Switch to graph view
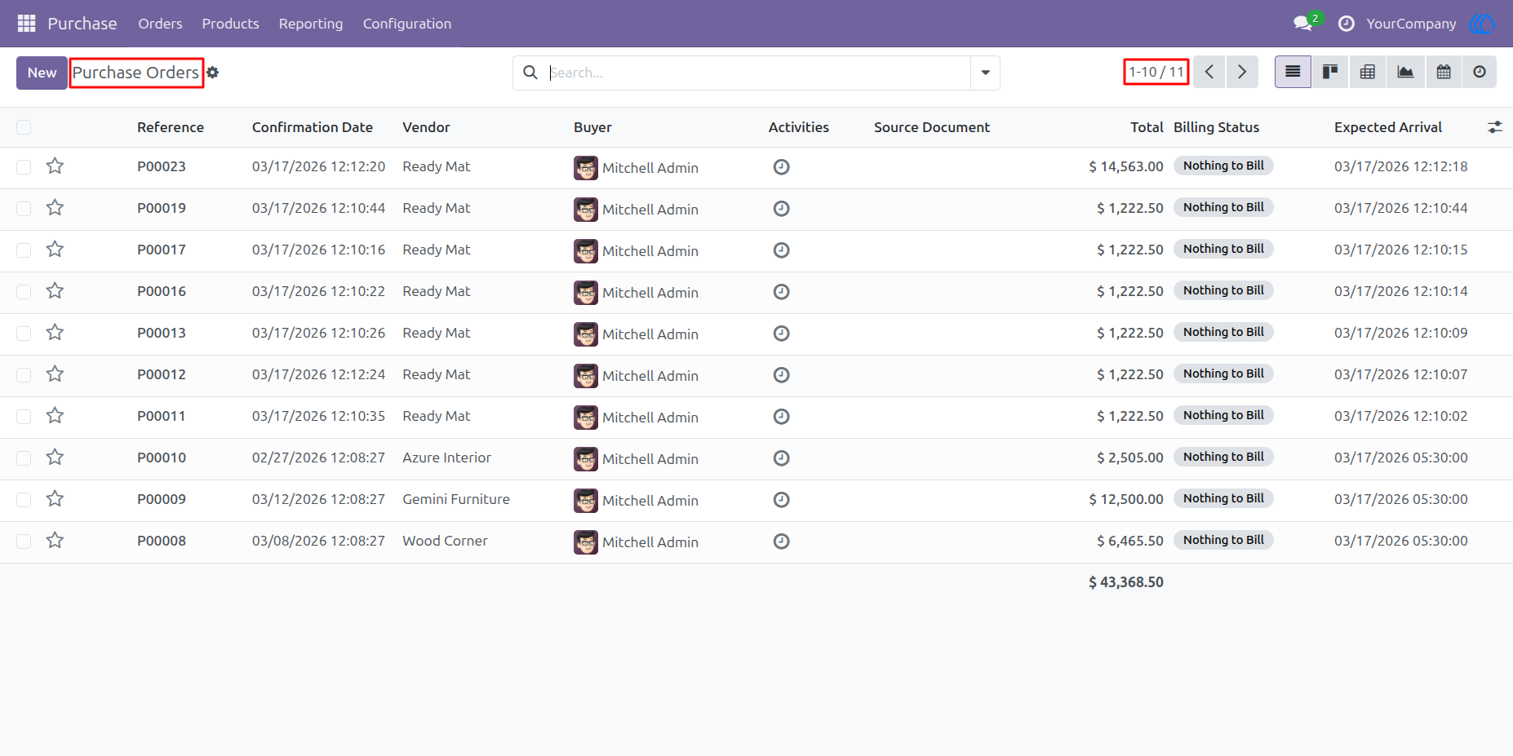 [x=1405, y=72]
